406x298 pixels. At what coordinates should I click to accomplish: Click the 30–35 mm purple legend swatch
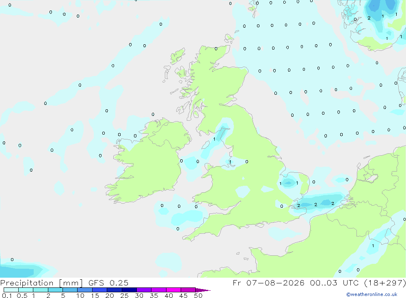point(144,290)
